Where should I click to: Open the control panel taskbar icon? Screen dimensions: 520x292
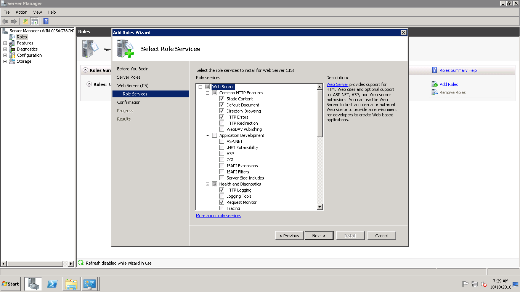coord(90,284)
